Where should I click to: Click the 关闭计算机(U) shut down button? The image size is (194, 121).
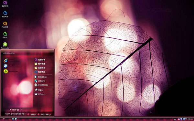coord(44,115)
